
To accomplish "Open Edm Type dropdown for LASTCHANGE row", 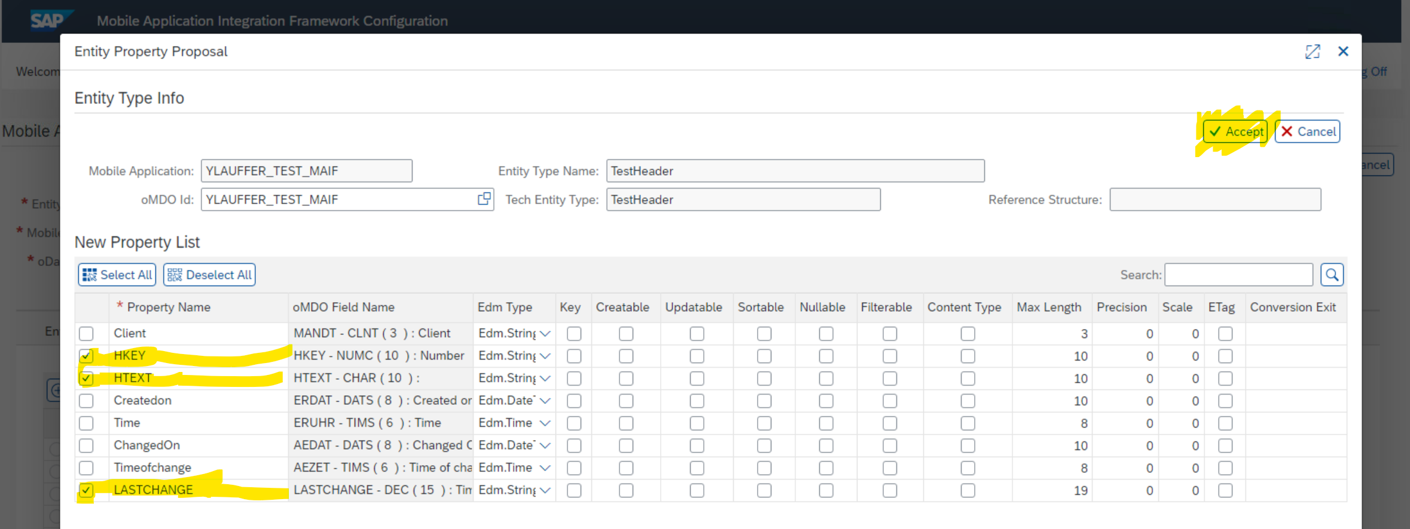I will pos(545,490).
